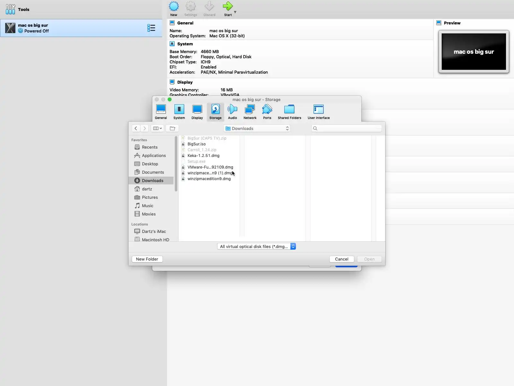This screenshot has width=514, height=386.
Task: Click the New Folder button
Action: pyautogui.click(x=147, y=259)
